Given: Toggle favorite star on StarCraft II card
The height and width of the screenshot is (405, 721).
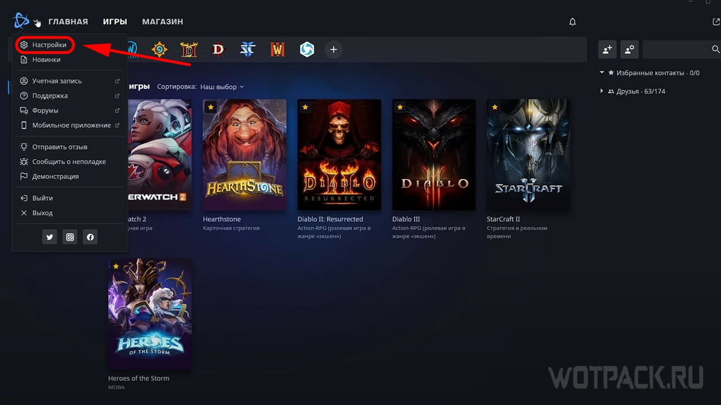Looking at the screenshot, I should [495, 107].
